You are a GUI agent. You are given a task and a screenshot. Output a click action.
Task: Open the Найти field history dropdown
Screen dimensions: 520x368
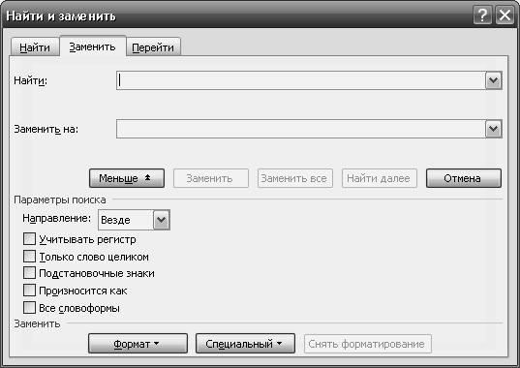click(x=494, y=80)
